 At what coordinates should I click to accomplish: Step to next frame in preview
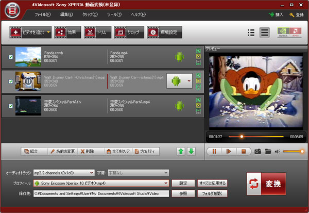pos(229,152)
